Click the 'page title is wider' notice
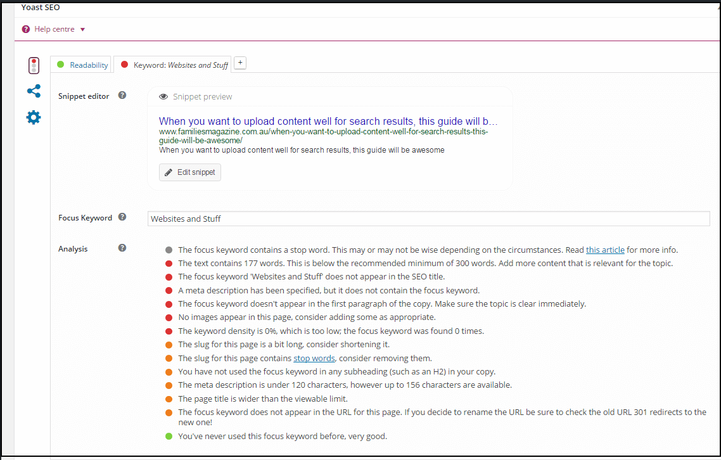 (x=263, y=399)
